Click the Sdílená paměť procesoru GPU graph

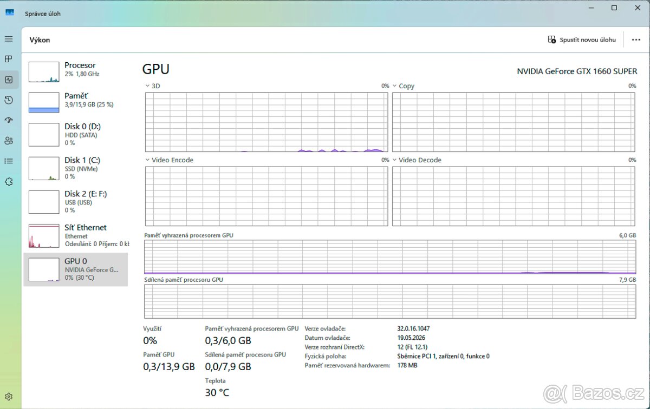pos(390,301)
